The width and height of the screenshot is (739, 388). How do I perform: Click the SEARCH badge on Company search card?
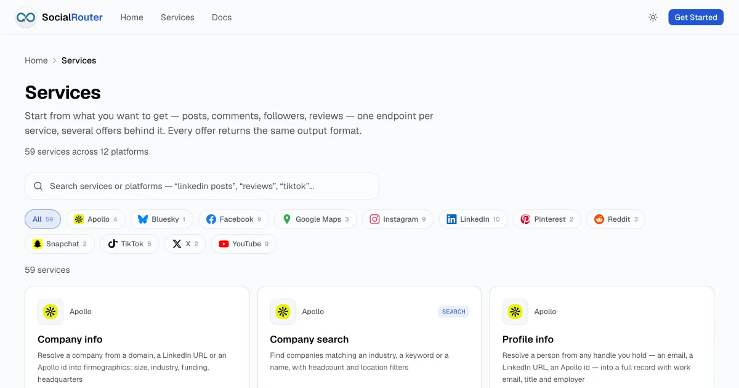[x=454, y=312]
